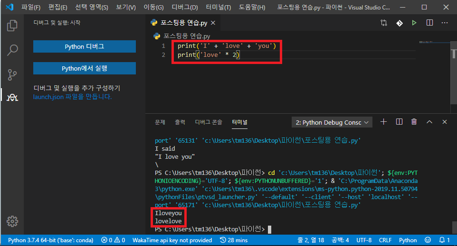Open the 파일(F) menu

pos(30,7)
